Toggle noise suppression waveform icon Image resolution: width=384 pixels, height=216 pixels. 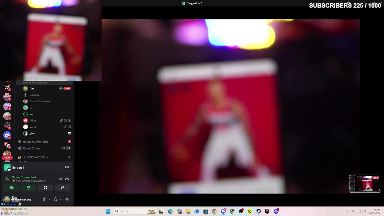tap(60, 179)
